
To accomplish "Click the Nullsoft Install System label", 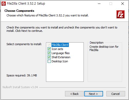I will pos(20,87).
